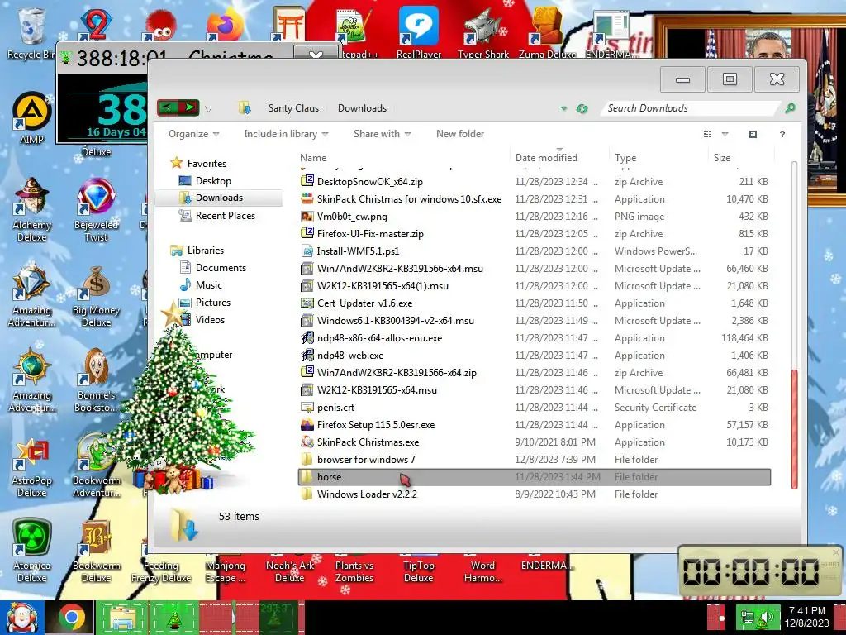Click Santy Claus in the address breadcrumb
The width and height of the screenshot is (846, 635).
pyautogui.click(x=293, y=108)
